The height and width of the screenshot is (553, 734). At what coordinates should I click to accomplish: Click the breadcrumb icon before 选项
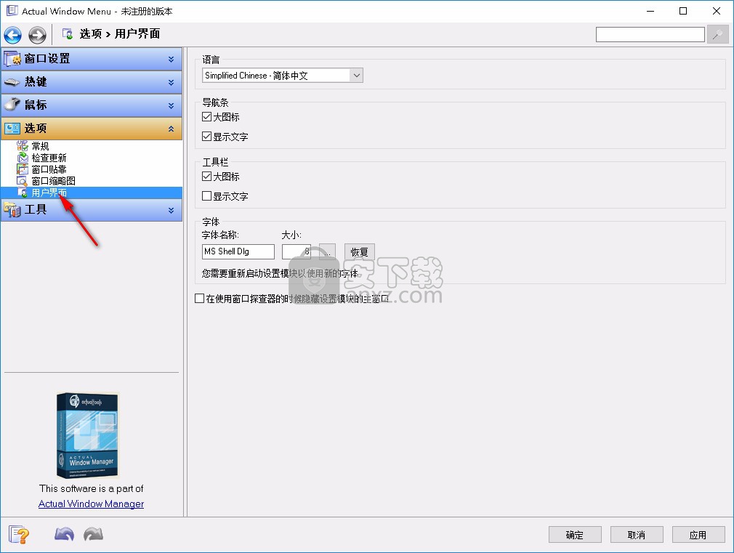click(x=68, y=33)
